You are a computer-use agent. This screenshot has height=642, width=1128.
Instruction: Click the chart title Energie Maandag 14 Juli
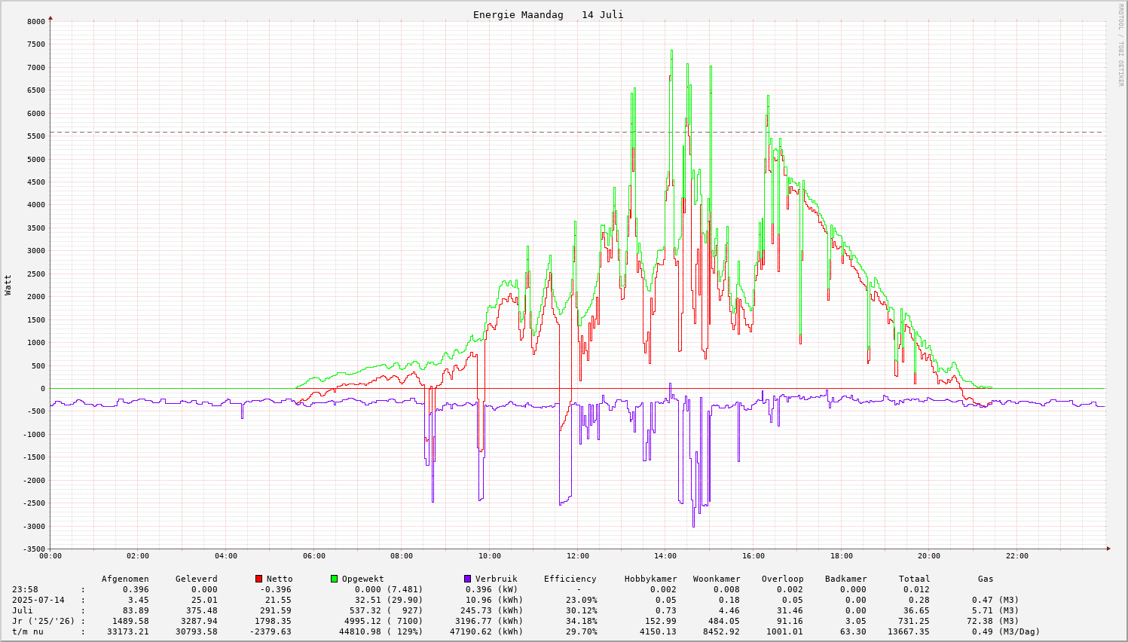coord(548,15)
